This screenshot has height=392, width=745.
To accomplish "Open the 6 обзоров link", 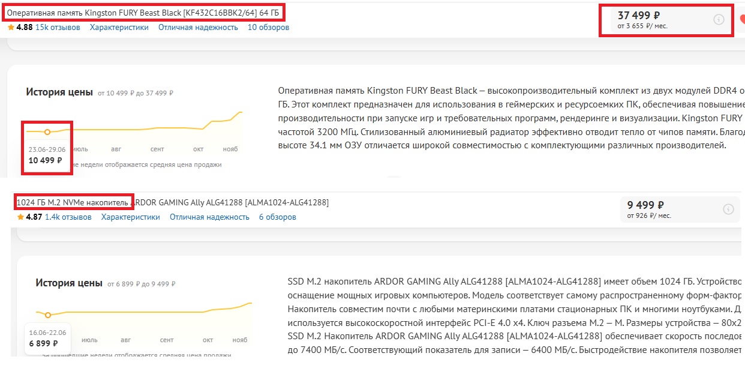I will (278, 217).
